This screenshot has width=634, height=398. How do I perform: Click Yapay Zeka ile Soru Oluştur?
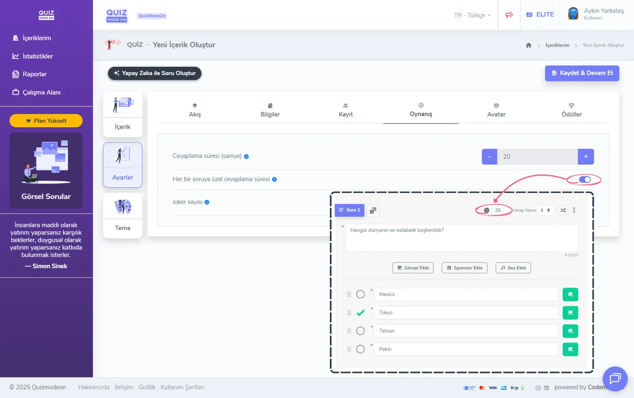(154, 73)
